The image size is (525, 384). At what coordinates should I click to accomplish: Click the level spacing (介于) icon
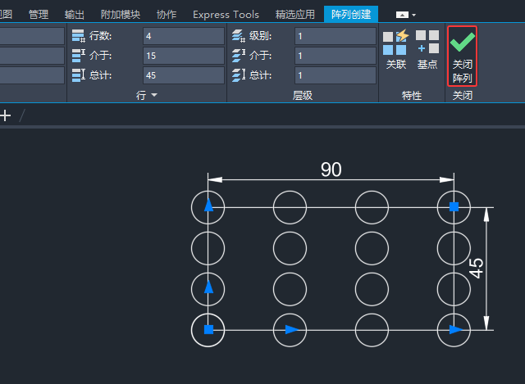click(238, 56)
